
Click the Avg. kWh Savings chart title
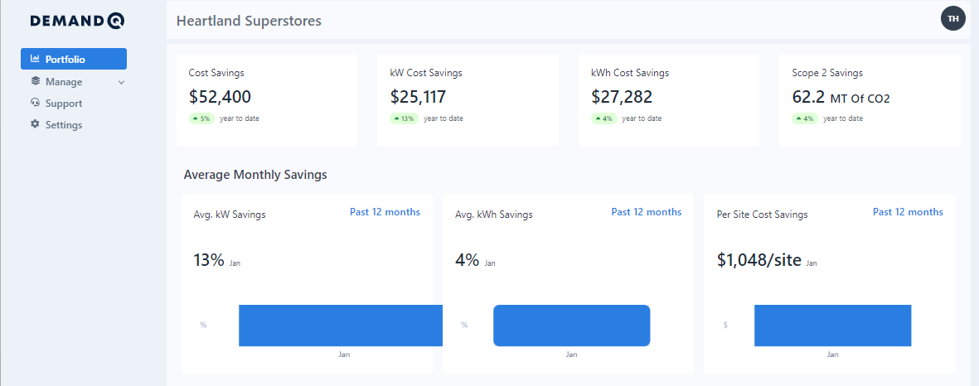pyautogui.click(x=494, y=215)
